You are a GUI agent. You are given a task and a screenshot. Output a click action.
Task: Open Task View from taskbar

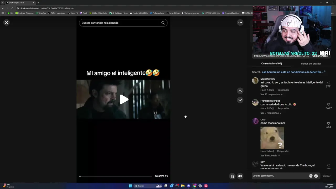click(166, 186)
